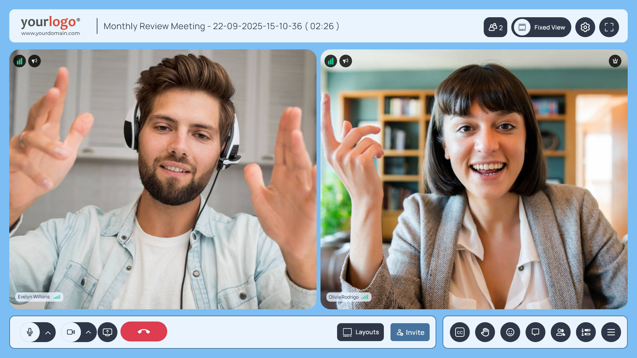The height and width of the screenshot is (358, 637).
Task: Open settings gear in header
Action: (x=585, y=27)
